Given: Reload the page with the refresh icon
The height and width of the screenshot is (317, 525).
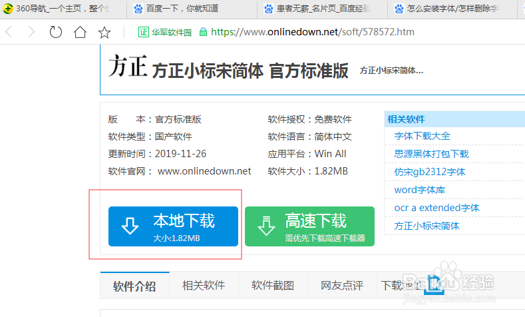Looking at the screenshot, I should [x=56, y=32].
